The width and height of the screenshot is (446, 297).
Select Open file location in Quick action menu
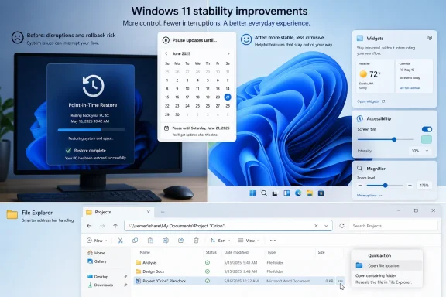tap(387, 266)
